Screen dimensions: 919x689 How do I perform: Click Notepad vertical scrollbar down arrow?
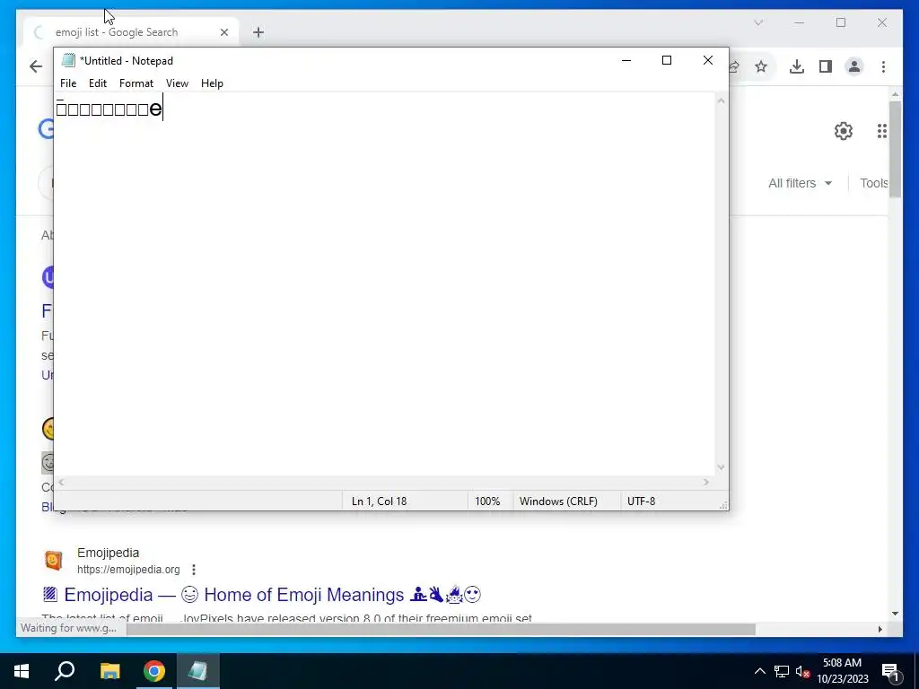tap(721, 467)
